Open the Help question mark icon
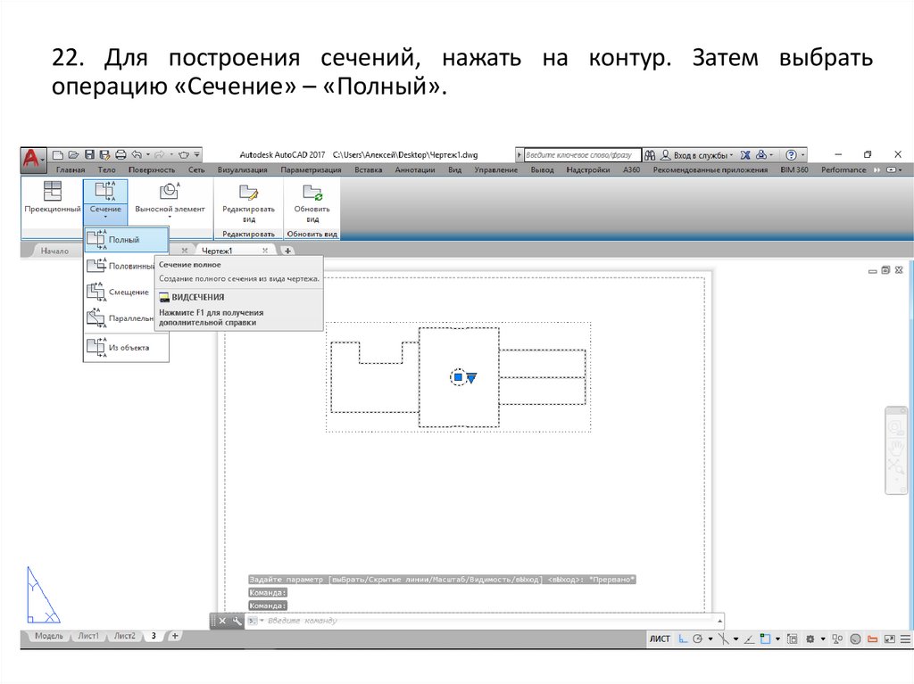This screenshot has height=684, width=914. pos(792,154)
